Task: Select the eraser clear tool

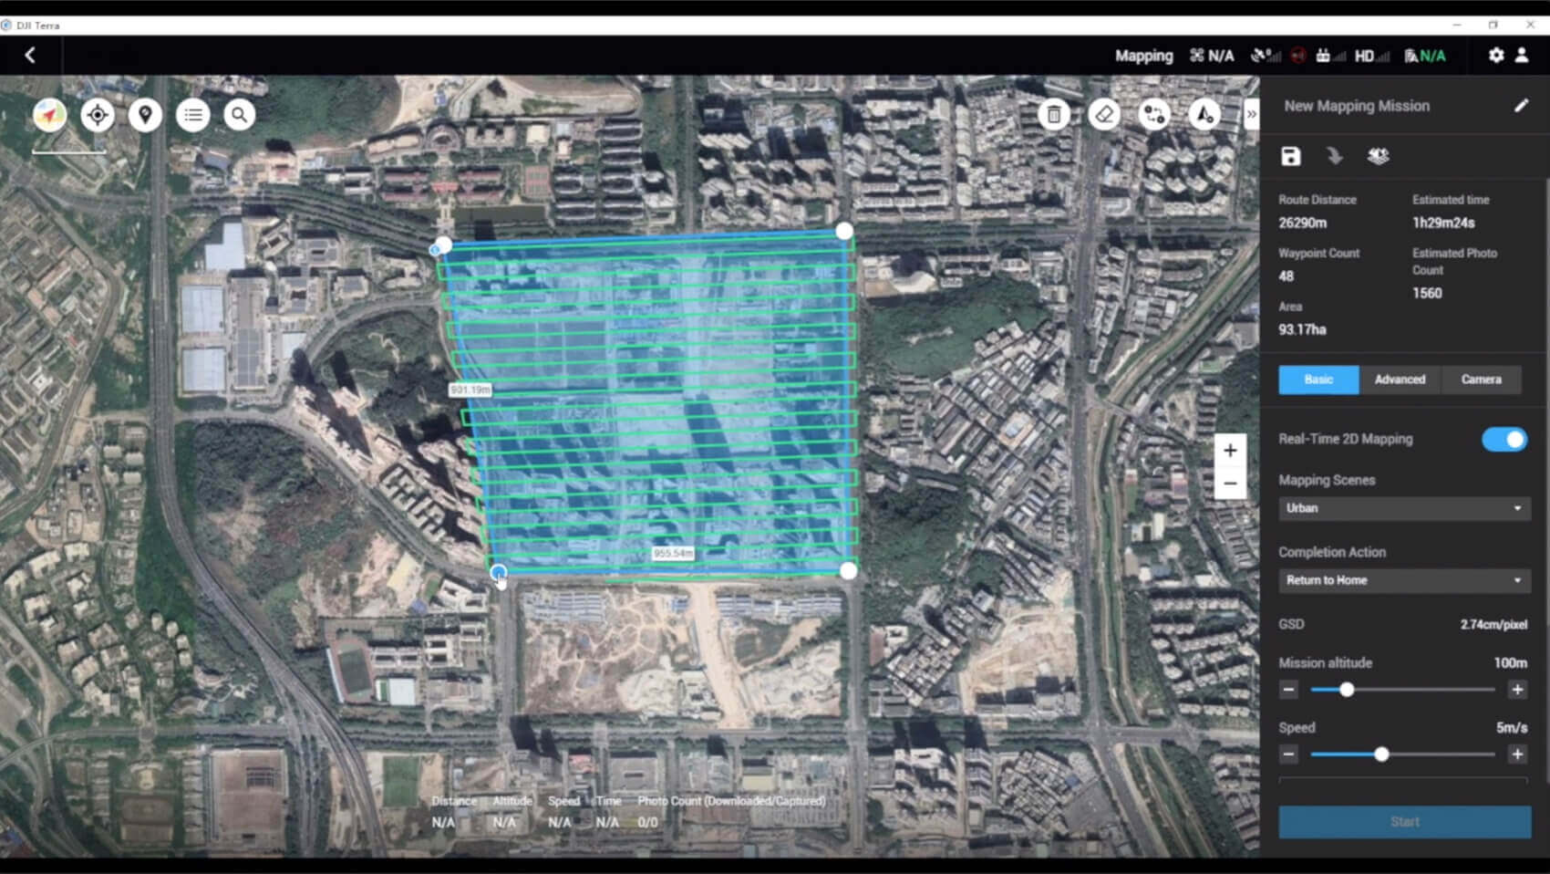Action: tap(1104, 115)
